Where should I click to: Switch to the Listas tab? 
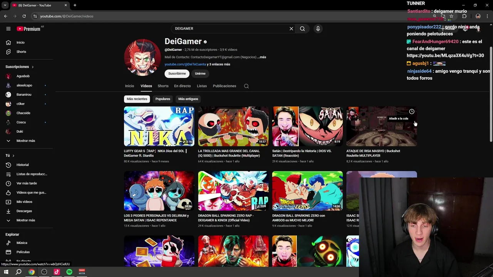coord(202,86)
